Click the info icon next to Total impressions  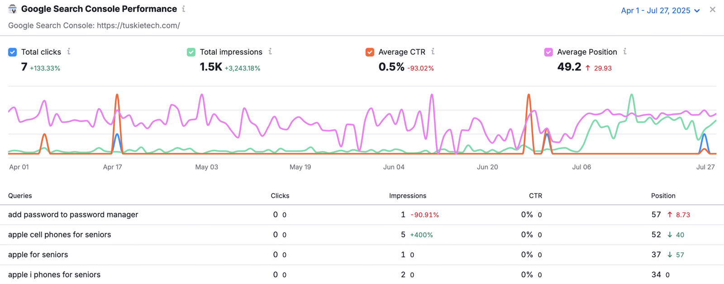coord(270,52)
